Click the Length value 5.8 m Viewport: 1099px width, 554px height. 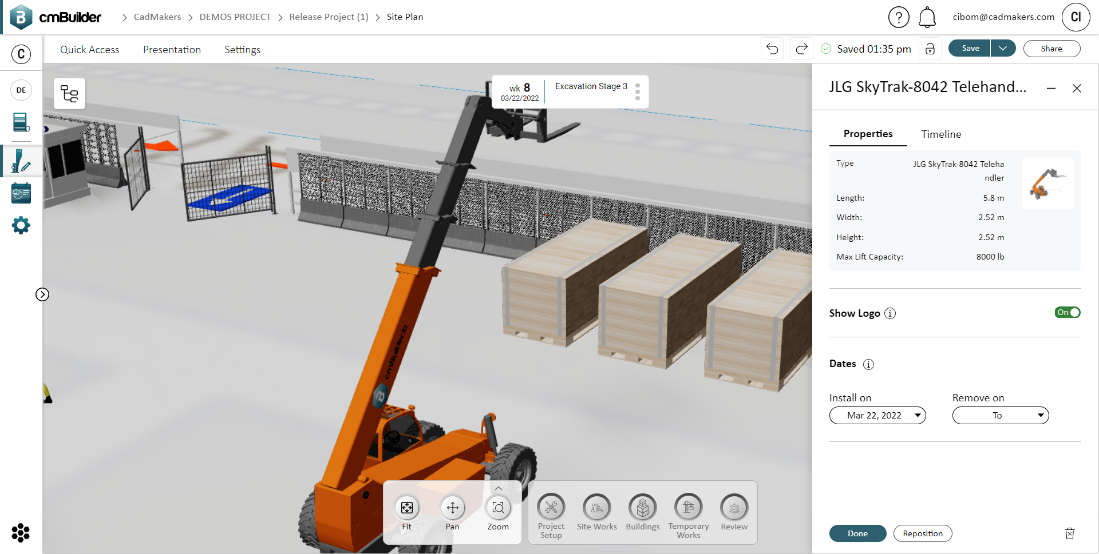[994, 198]
